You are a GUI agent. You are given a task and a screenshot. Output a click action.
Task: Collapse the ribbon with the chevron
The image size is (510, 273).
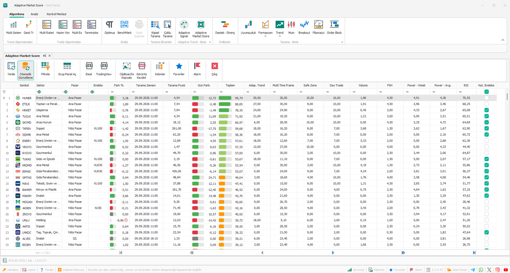click(x=503, y=39)
